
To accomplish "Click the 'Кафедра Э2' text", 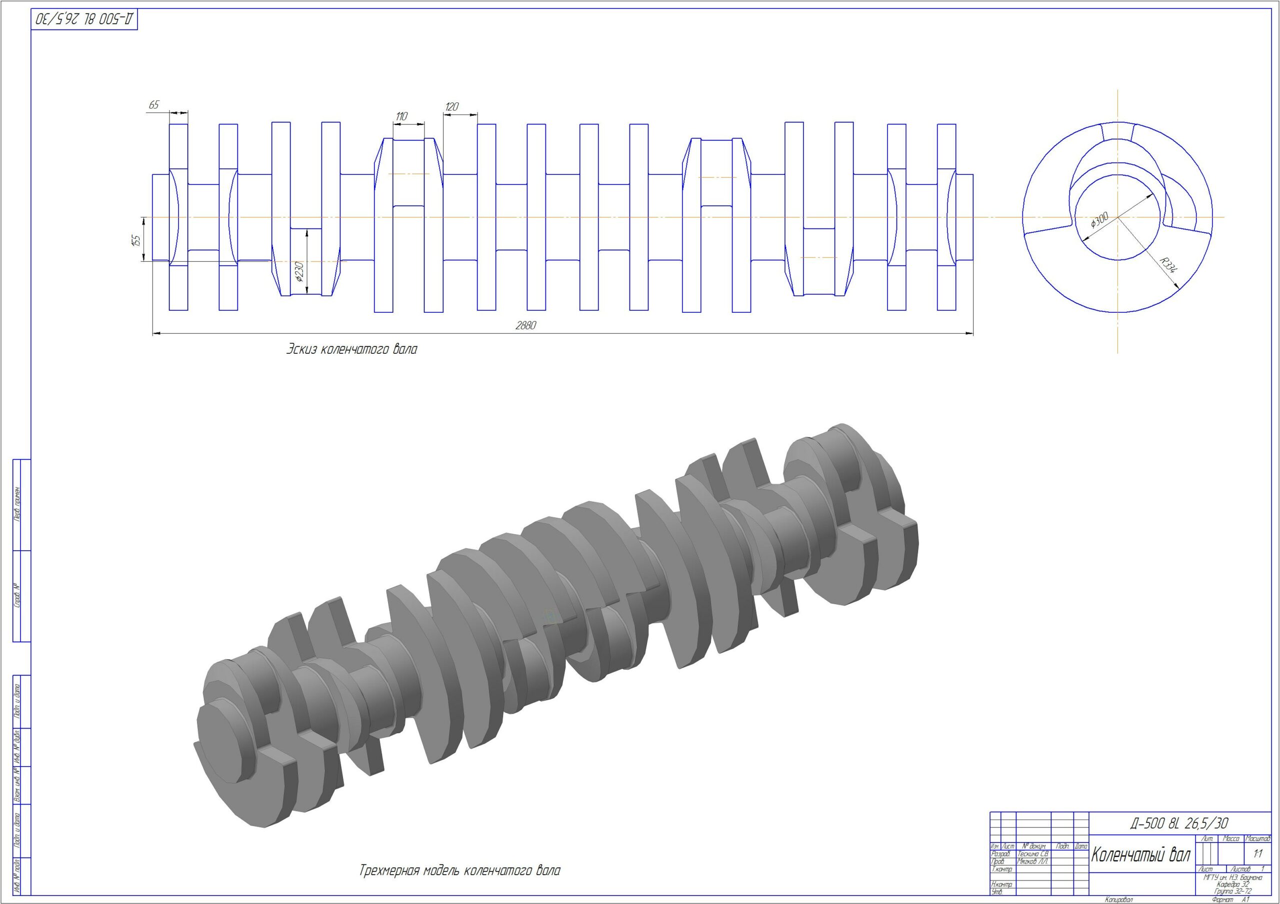I will click(1233, 885).
